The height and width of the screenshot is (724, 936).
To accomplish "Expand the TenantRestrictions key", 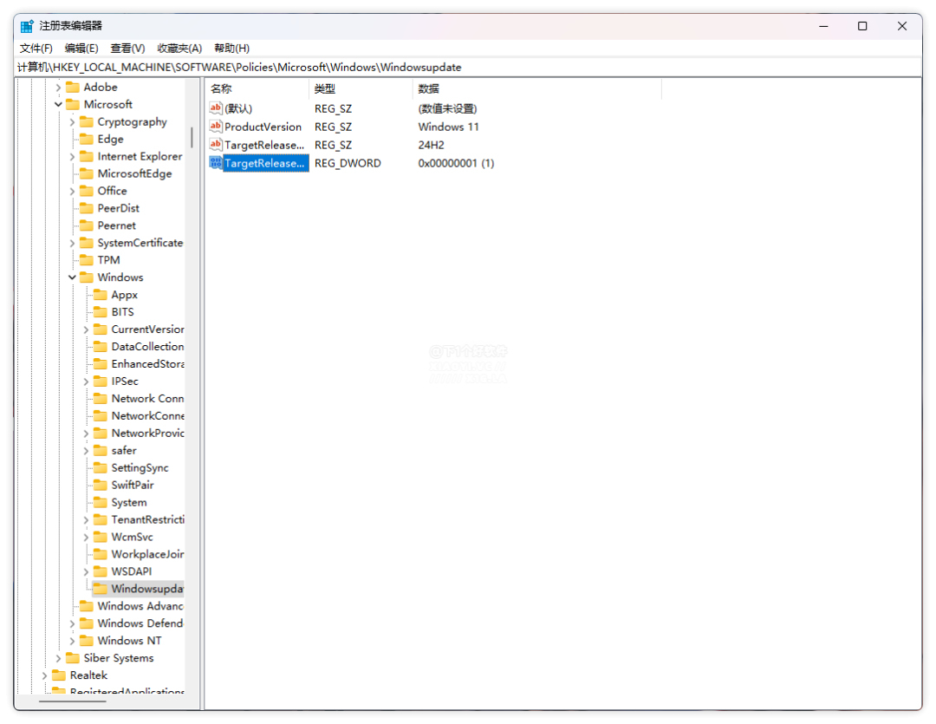I will [86, 520].
